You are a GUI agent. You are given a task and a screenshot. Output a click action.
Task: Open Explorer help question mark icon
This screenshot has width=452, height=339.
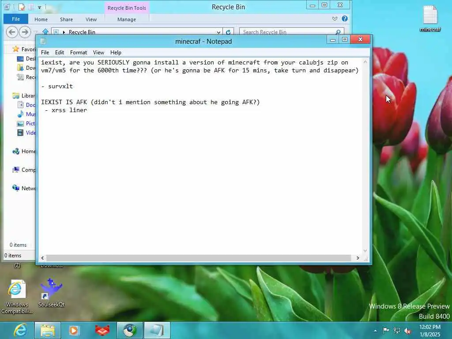tap(344, 19)
